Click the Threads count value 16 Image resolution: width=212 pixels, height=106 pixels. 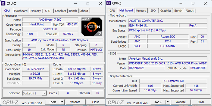pos(98,93)
